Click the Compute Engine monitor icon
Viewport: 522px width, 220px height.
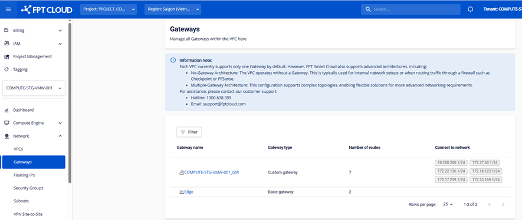click(6, 123)
